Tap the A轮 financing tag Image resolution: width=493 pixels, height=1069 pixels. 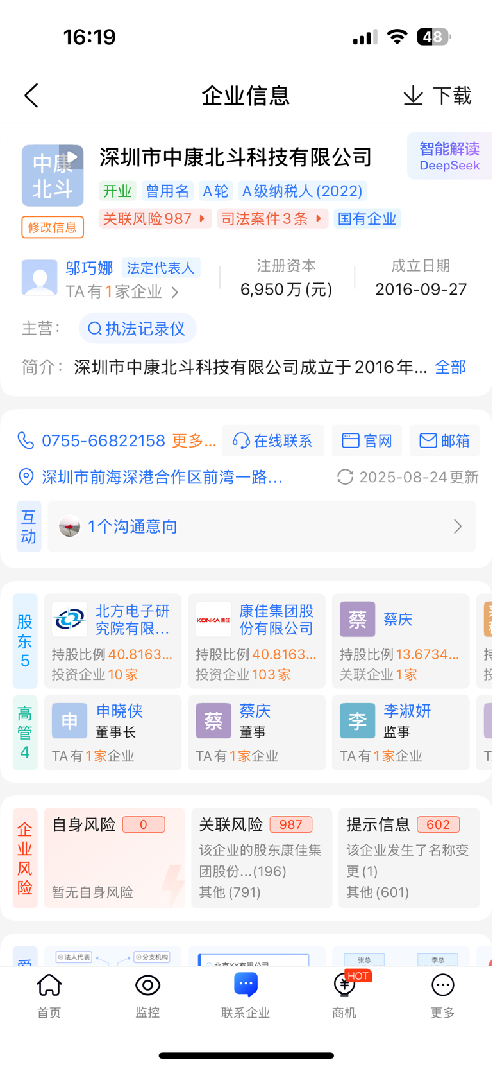pyautogui.click(x=215, y=191)
